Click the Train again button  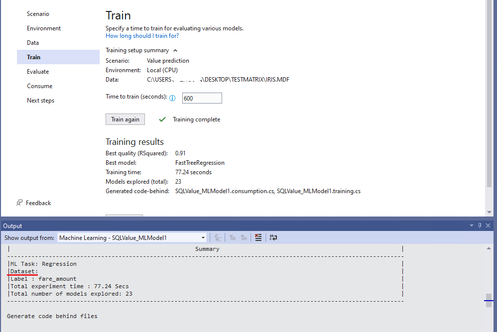click(x=125, y=119)
